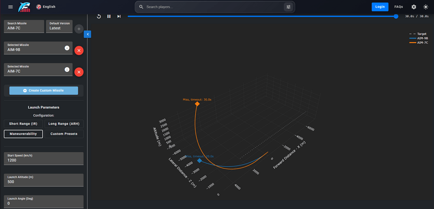Click the blue timeline progress track
434x209 pixels.
coord(262,17)
